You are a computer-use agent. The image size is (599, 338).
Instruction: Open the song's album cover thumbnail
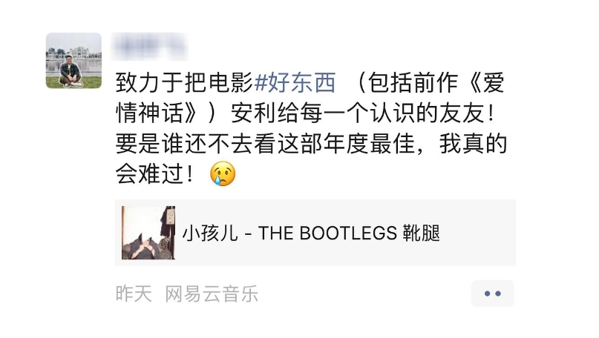click(x=148, y=233)
